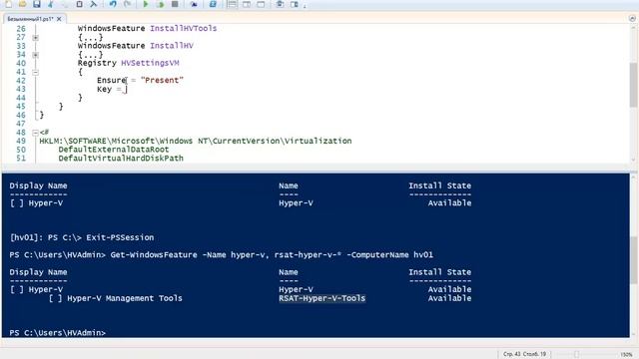This screenshot has width=639, height=359.
Task: Clear the console pane icon
Action: click(94, 4)
